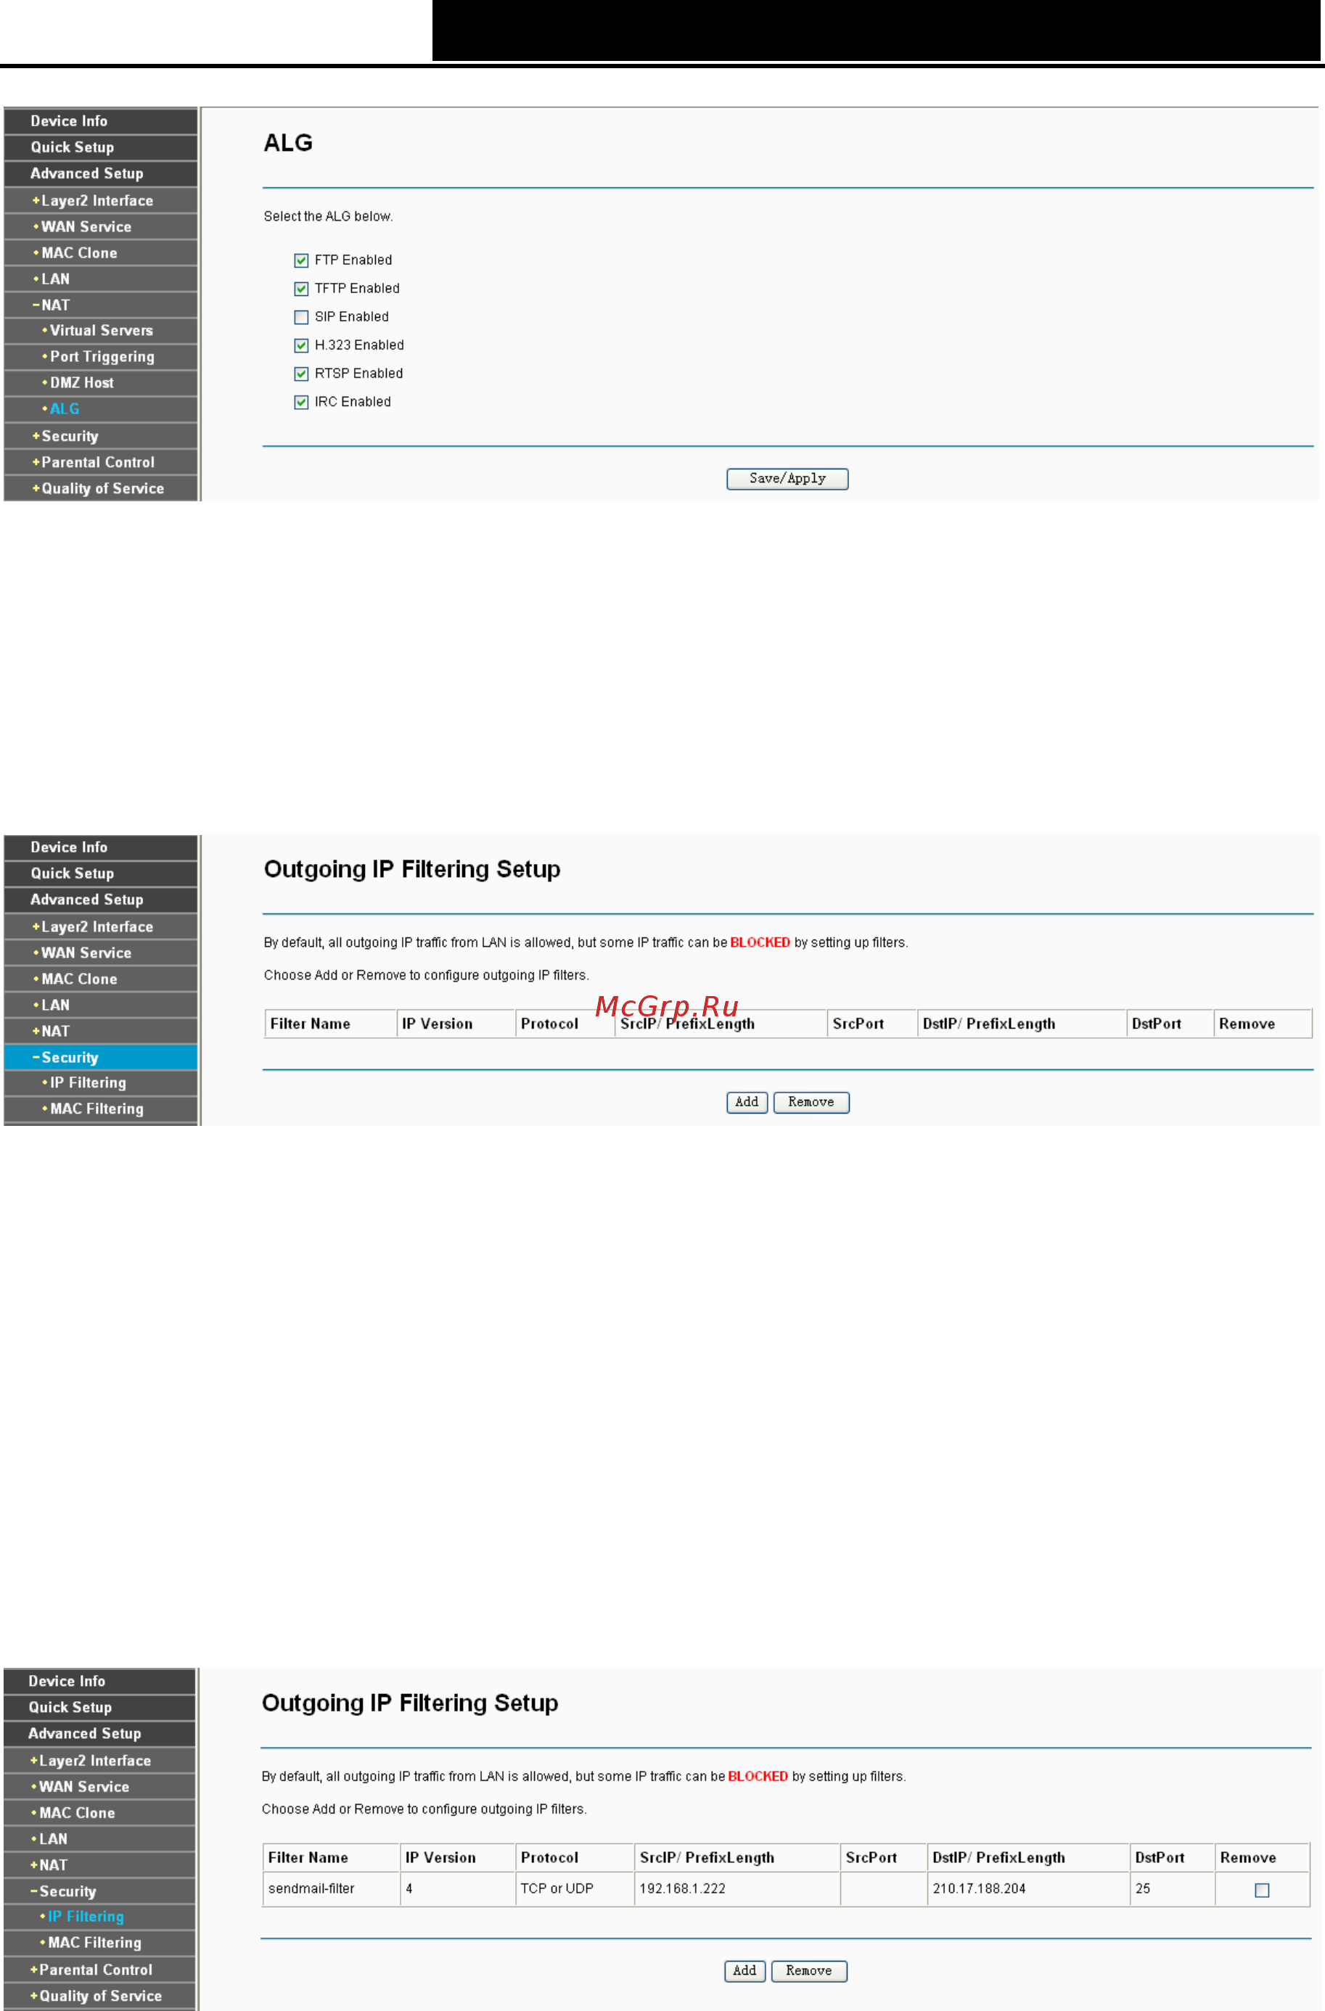Expand Quality of Service in bottom panel sidebar

coord(99,1996)
